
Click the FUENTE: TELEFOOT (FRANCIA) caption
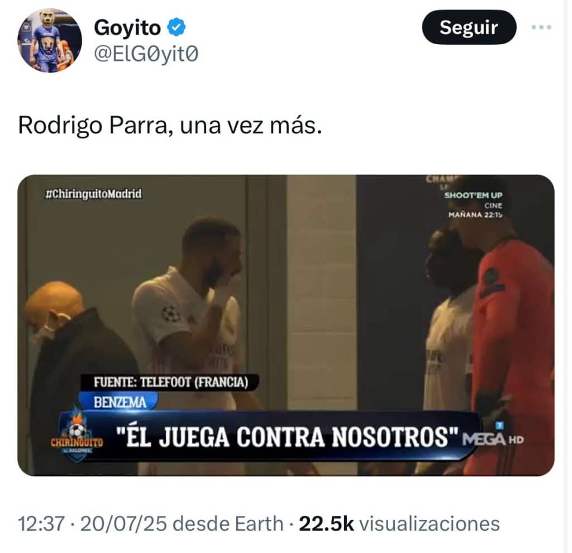[x=170, y=382]
